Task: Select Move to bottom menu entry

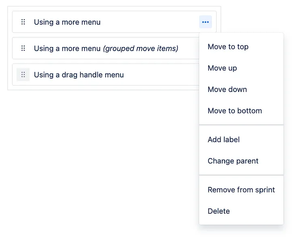Action: point(234,111)
